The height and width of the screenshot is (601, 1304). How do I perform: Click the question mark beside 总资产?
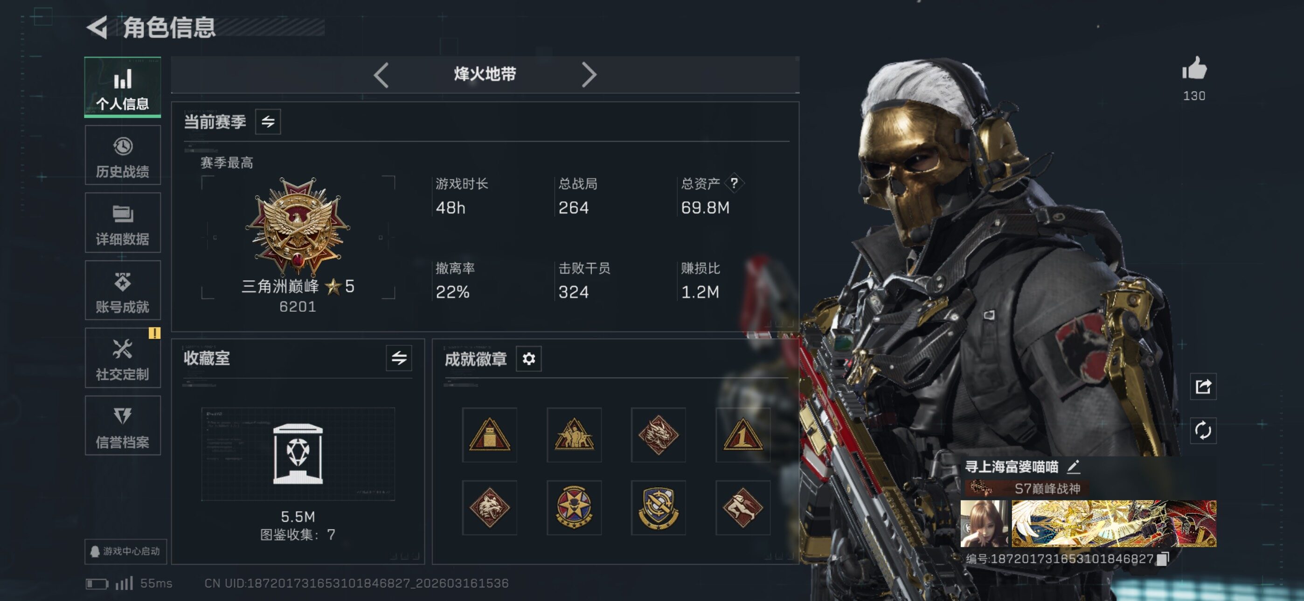point(734,183)
